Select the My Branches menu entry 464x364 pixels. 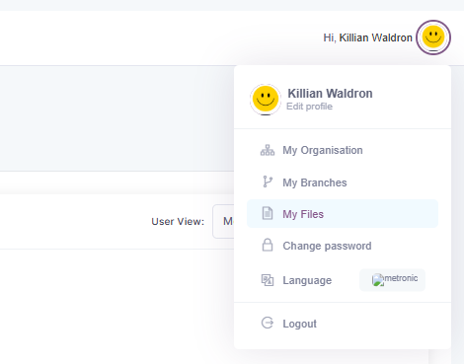click(x=343, y=182)
